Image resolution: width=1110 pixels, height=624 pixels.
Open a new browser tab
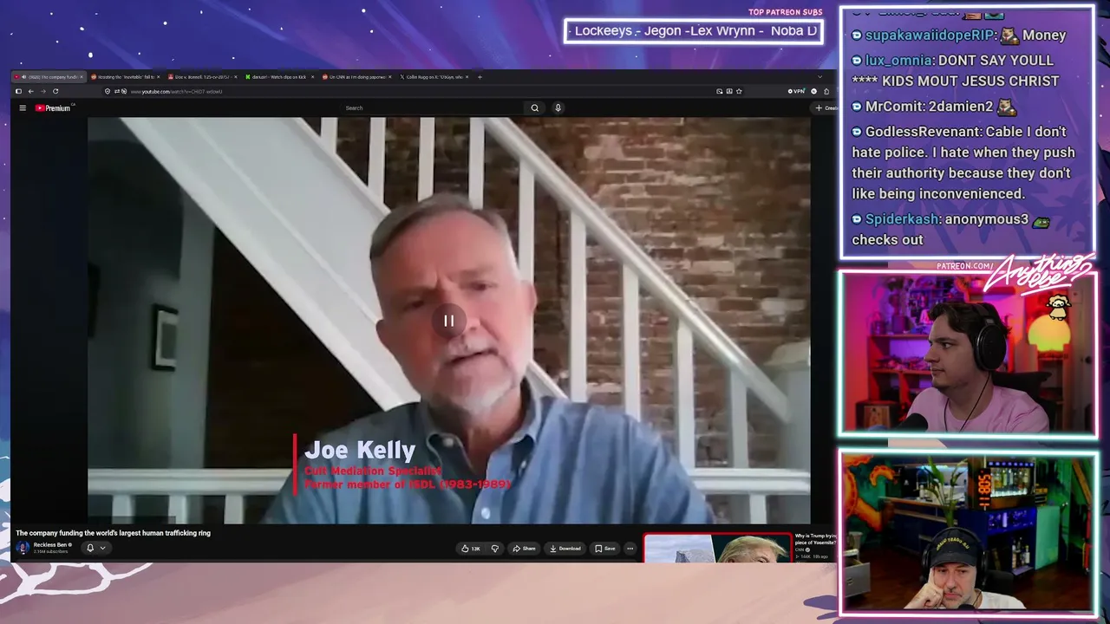[480, 77]
